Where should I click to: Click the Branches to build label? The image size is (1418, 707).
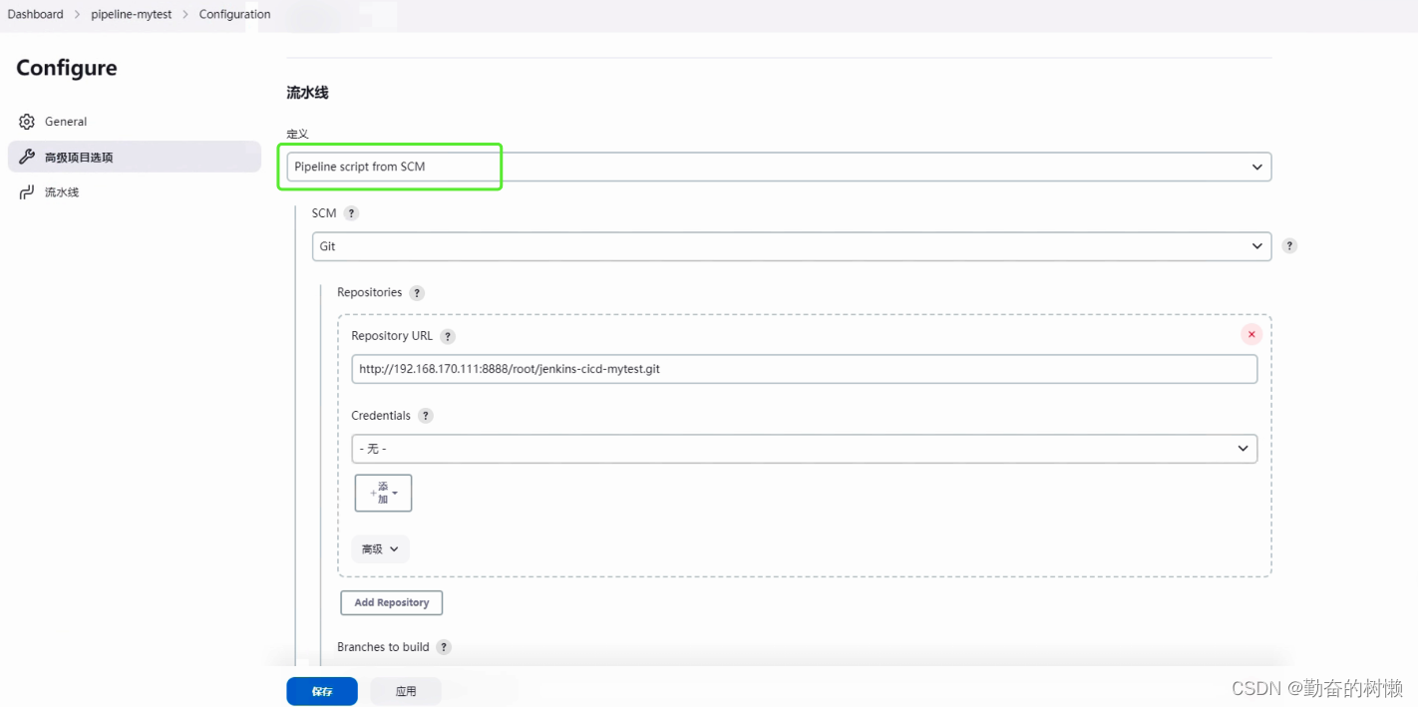(383, 647)
